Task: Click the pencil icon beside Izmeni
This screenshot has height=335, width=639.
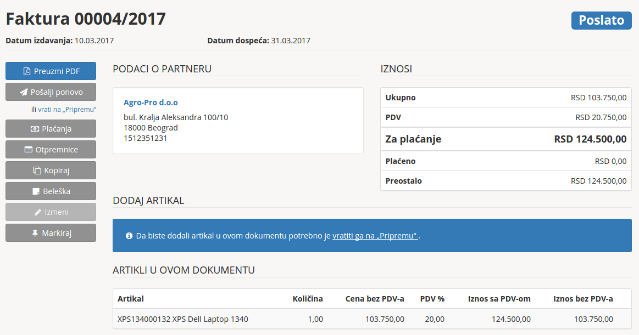Action: 38,212
